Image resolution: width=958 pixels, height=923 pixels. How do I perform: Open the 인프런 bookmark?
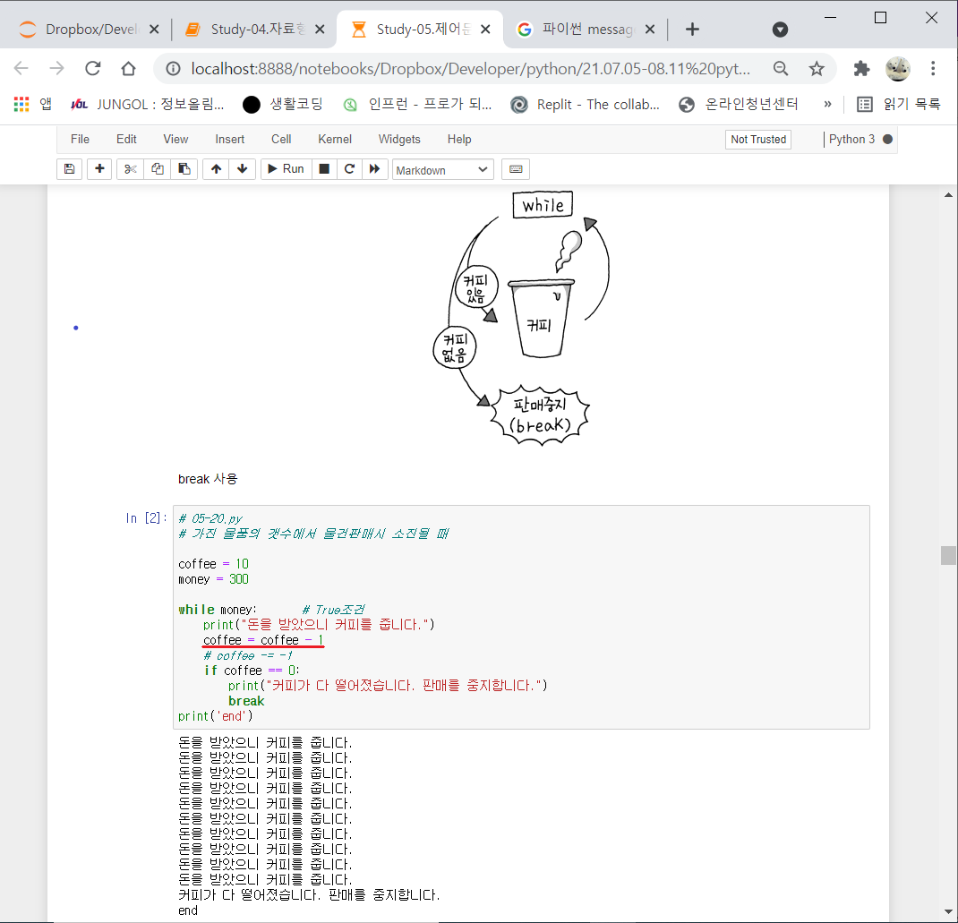(x=417, y=105)
